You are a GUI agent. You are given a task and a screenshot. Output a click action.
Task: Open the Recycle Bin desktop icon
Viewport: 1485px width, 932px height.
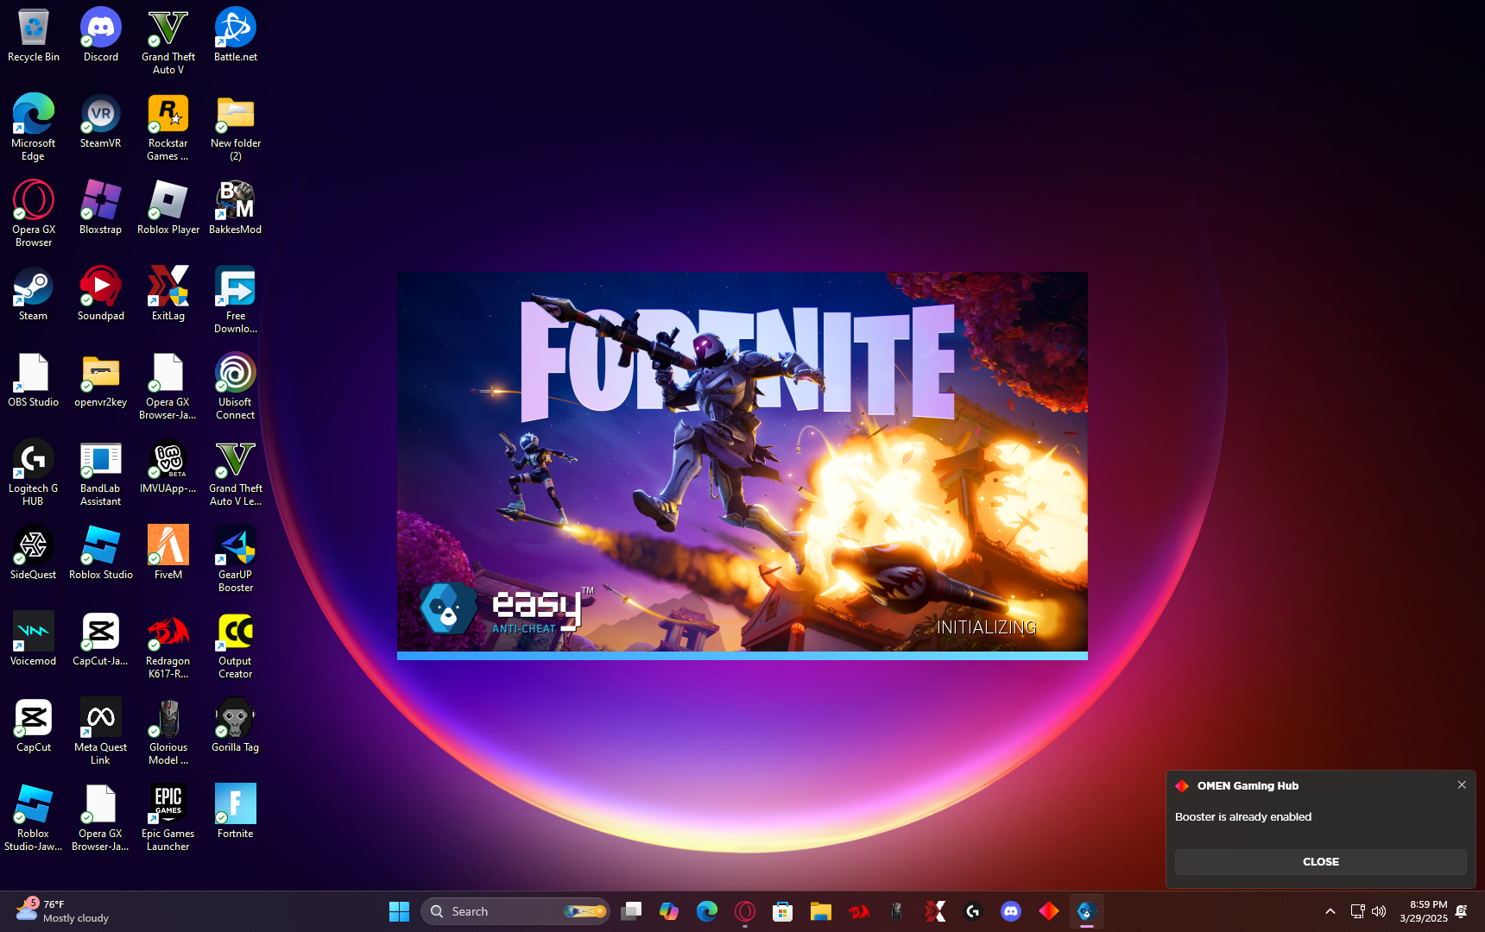point(34,35)
